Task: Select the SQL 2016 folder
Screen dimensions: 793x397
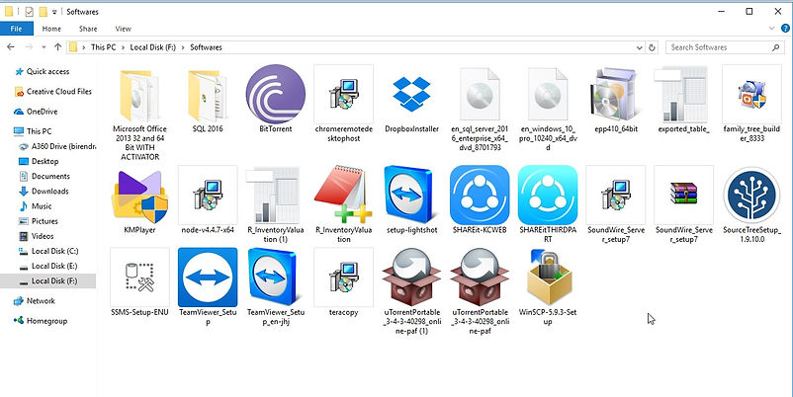Action: pos(208,94)
